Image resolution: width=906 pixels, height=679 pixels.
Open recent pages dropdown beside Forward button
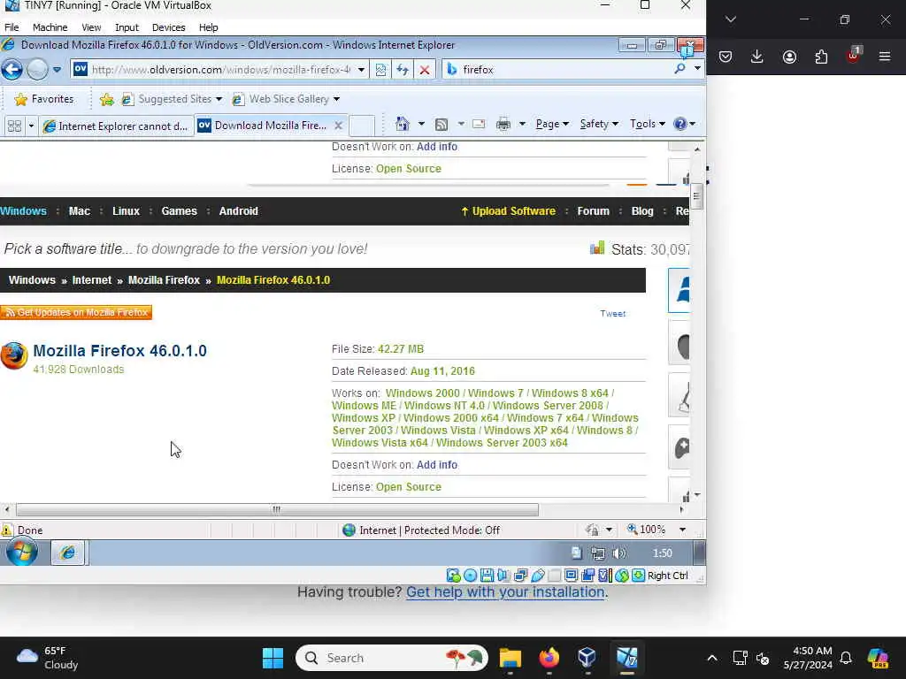[x=57, y=70]
